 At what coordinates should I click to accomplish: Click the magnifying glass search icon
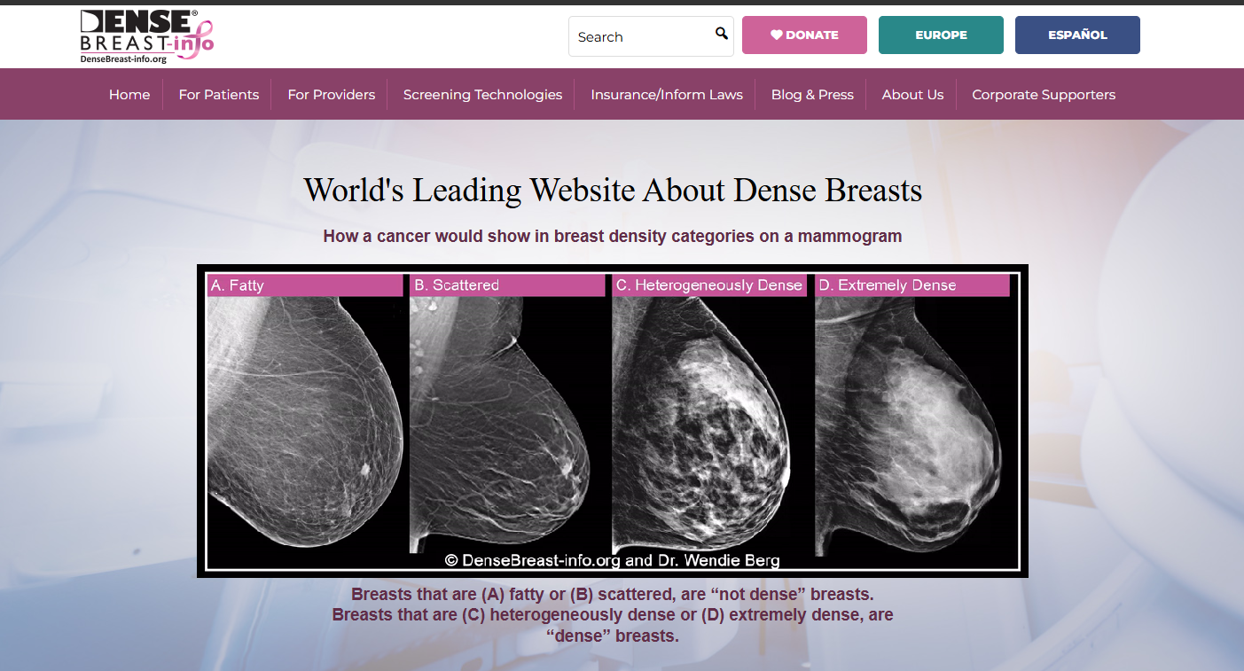721,35
